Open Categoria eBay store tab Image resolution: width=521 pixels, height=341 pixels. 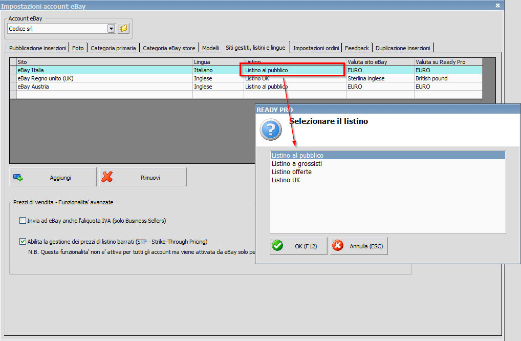(169, 48)
